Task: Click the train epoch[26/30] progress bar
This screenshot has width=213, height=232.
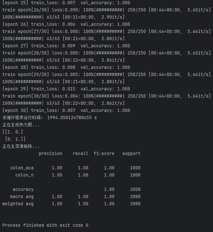Action: [x=106, y=10]
